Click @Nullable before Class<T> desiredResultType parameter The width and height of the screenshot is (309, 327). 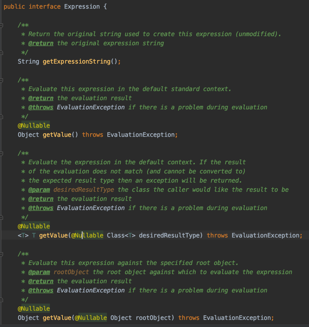87,236
